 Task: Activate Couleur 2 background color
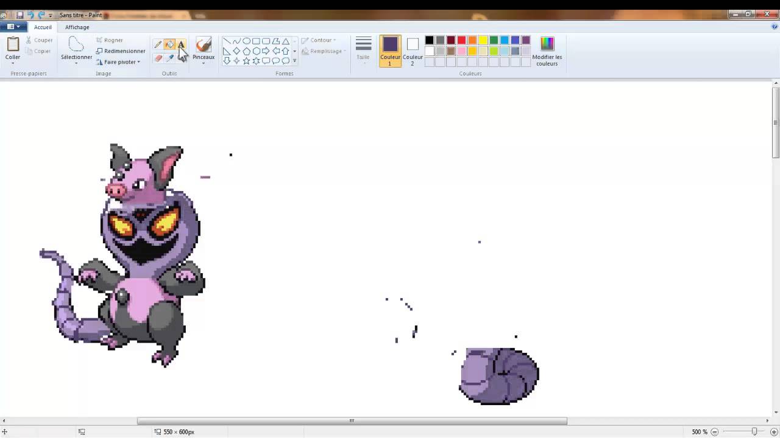click(x=413, y=51)
